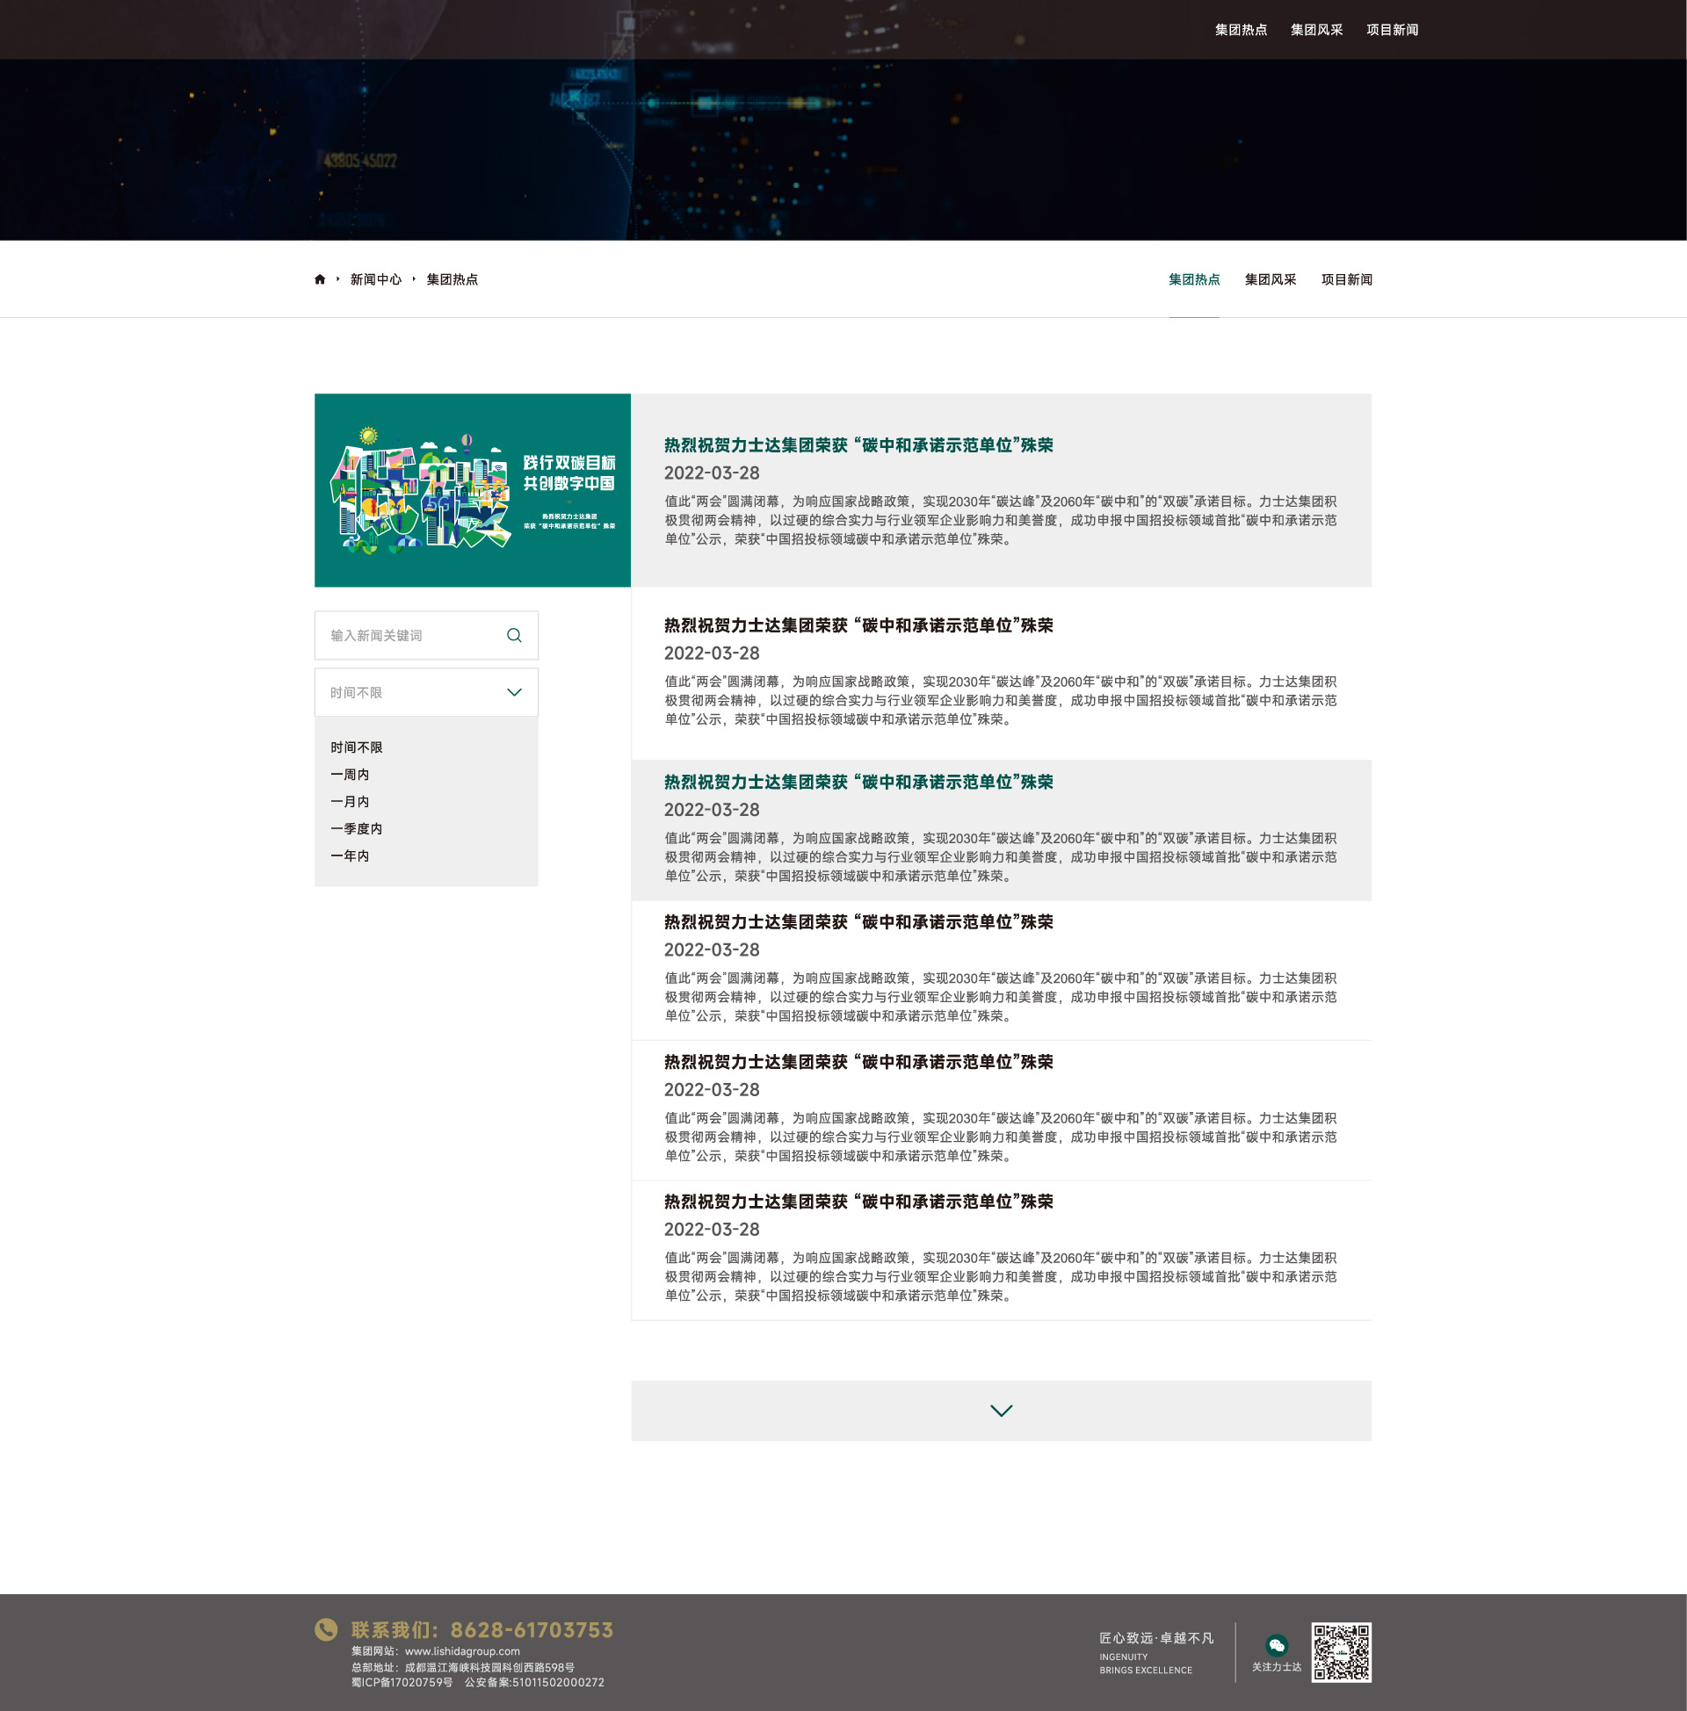1687x1711 pixels.
Task: Switch to 集团风采 tab below banner
Action: coord(1271,280)
